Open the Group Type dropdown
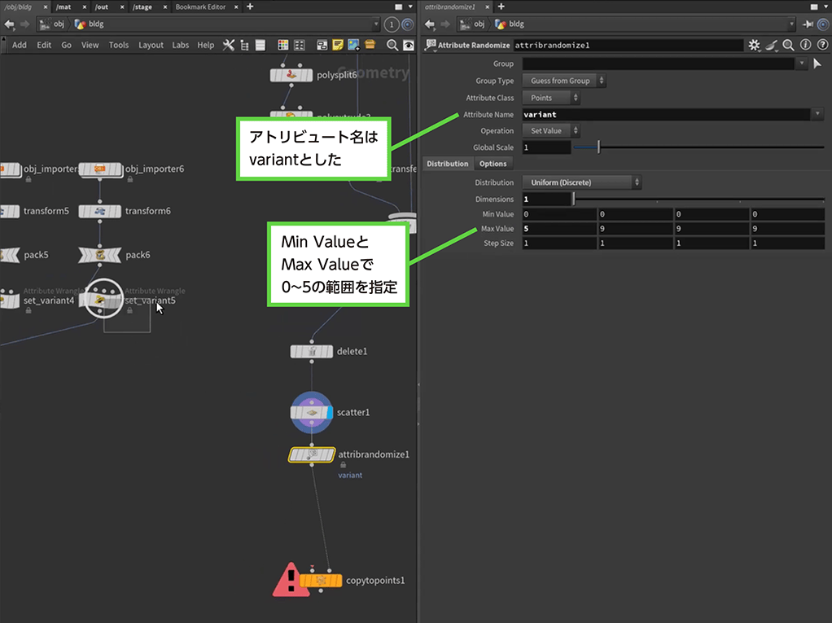Screen dimensions: 832x623 pos(565,81)
